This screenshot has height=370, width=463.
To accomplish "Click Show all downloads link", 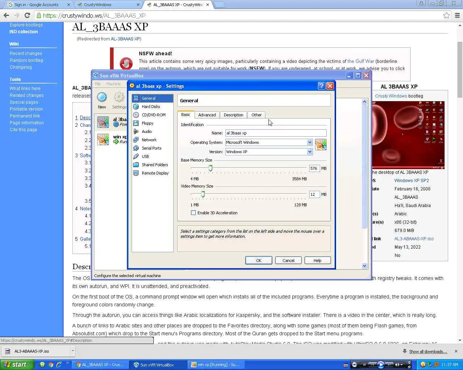I will (x=428, y=352).
